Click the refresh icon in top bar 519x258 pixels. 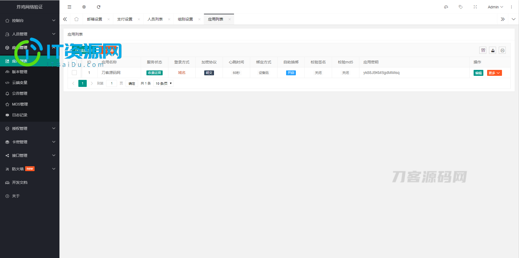pyautogui.click(x=99, y=7)
